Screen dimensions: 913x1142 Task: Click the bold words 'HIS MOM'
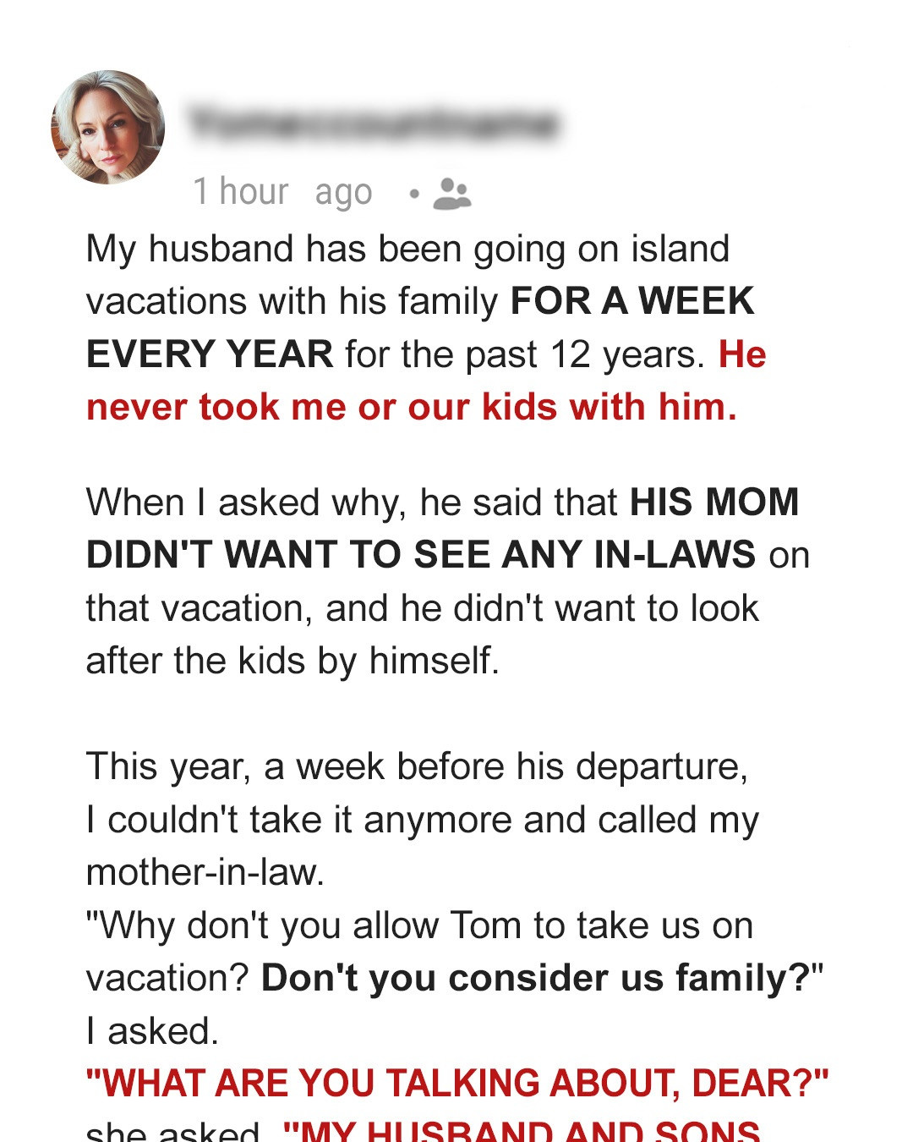[x=714, y=502]
